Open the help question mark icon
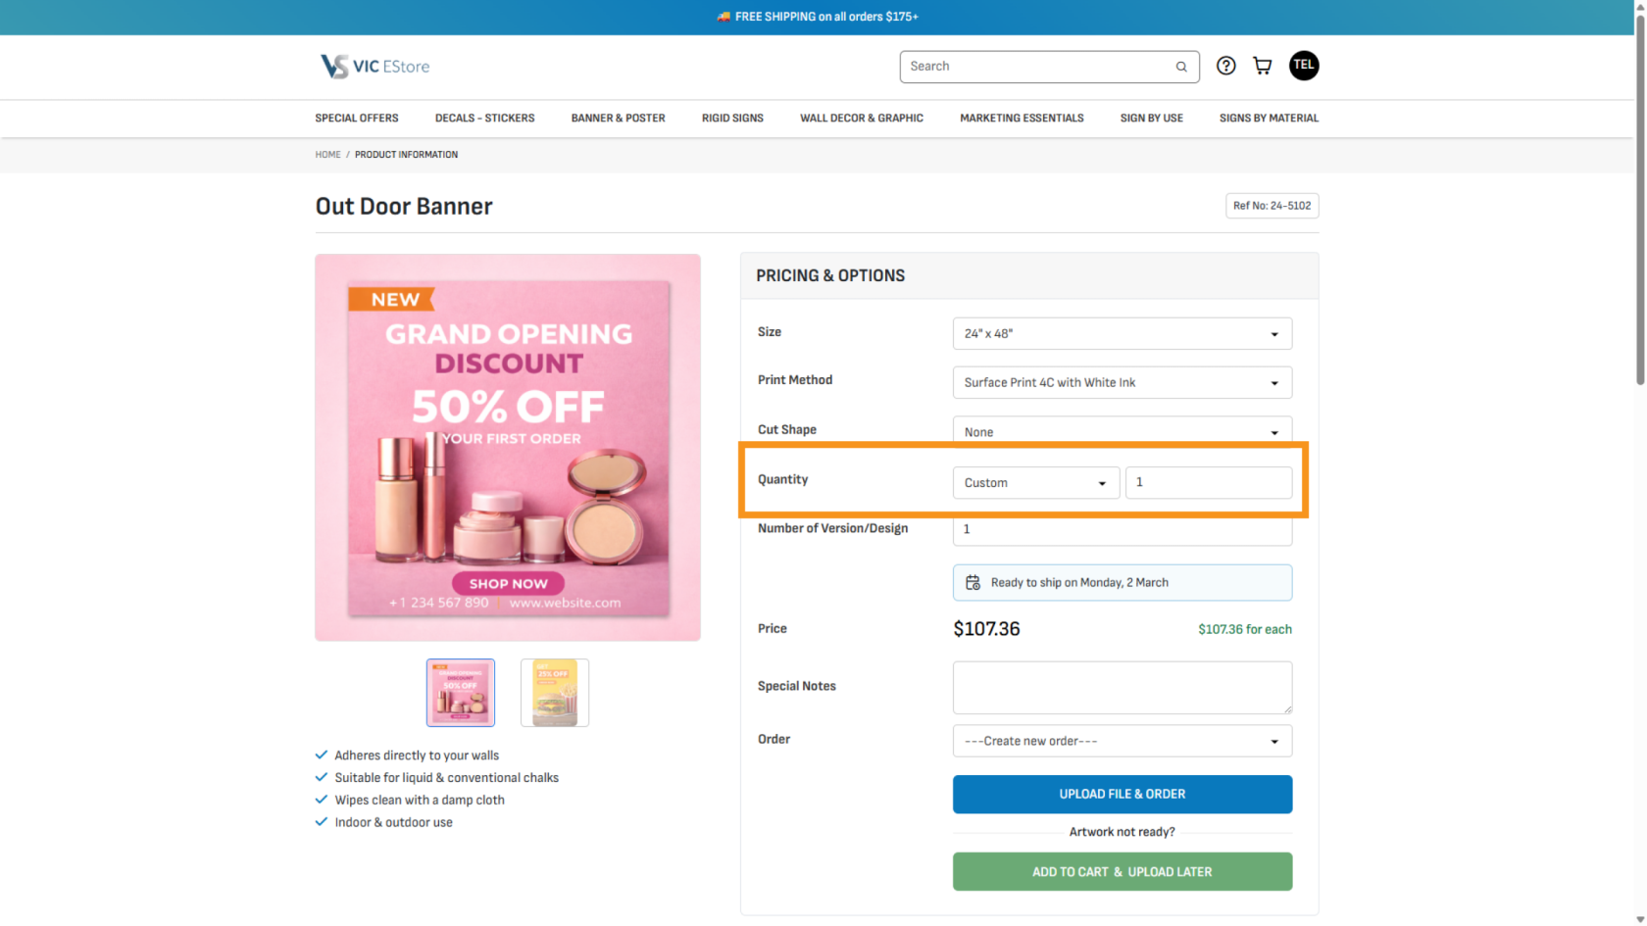The height and width of the screenshot is (926, 1647). point(1225,66)
